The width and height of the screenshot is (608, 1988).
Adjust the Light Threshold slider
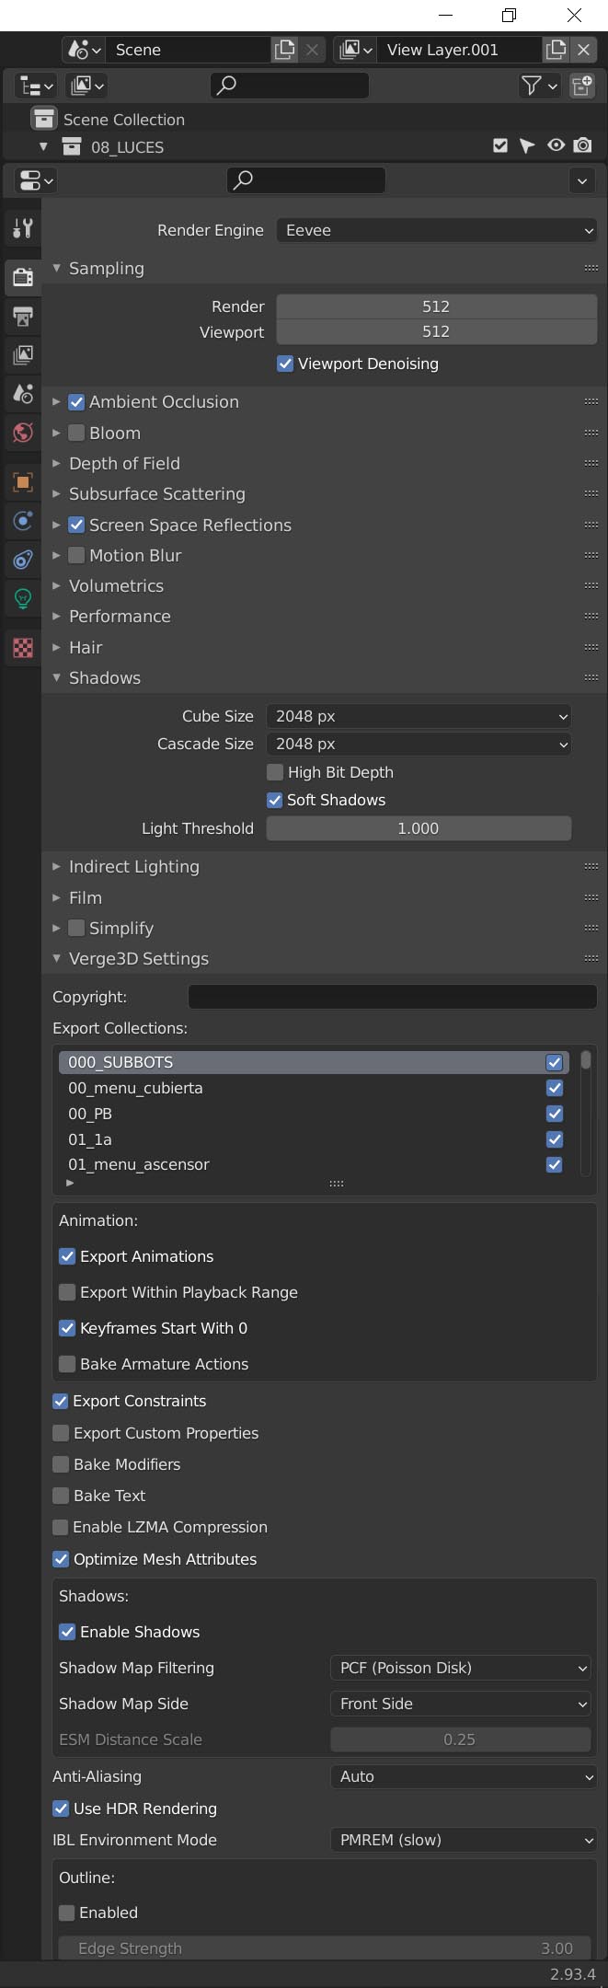point(419,828)
